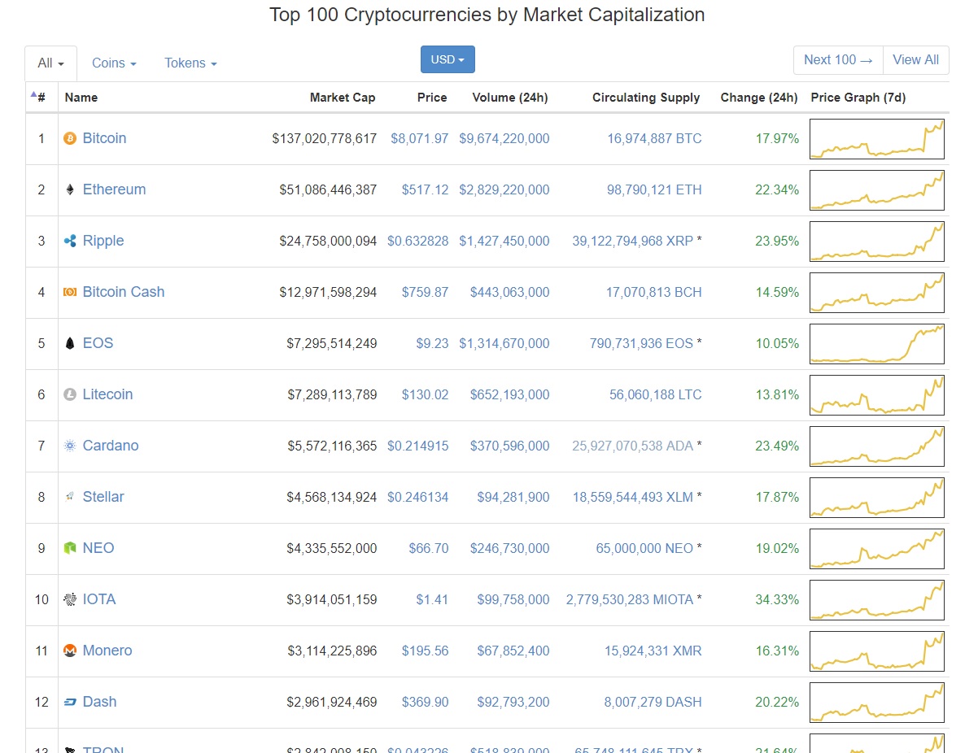The height and width of the screenshot is (753, 978).
Task: Click Bitcoin volume $9,674,220,000
Action: 504,139
